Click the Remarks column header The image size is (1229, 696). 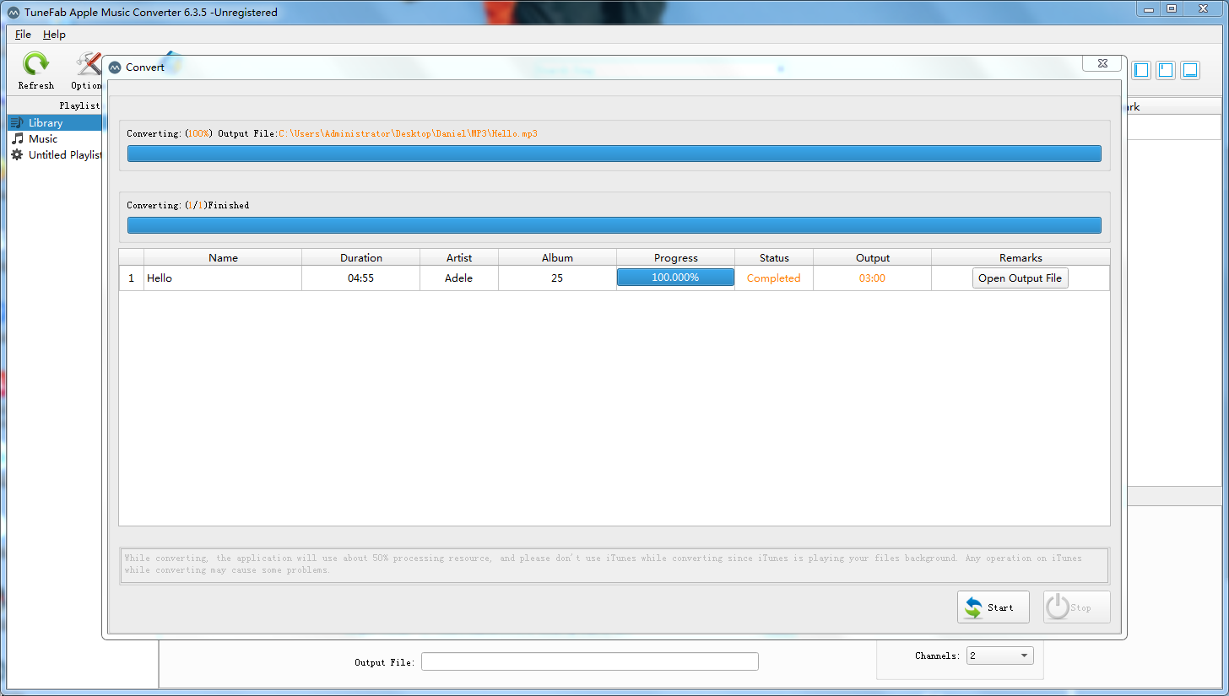[x=1021, y=257]
